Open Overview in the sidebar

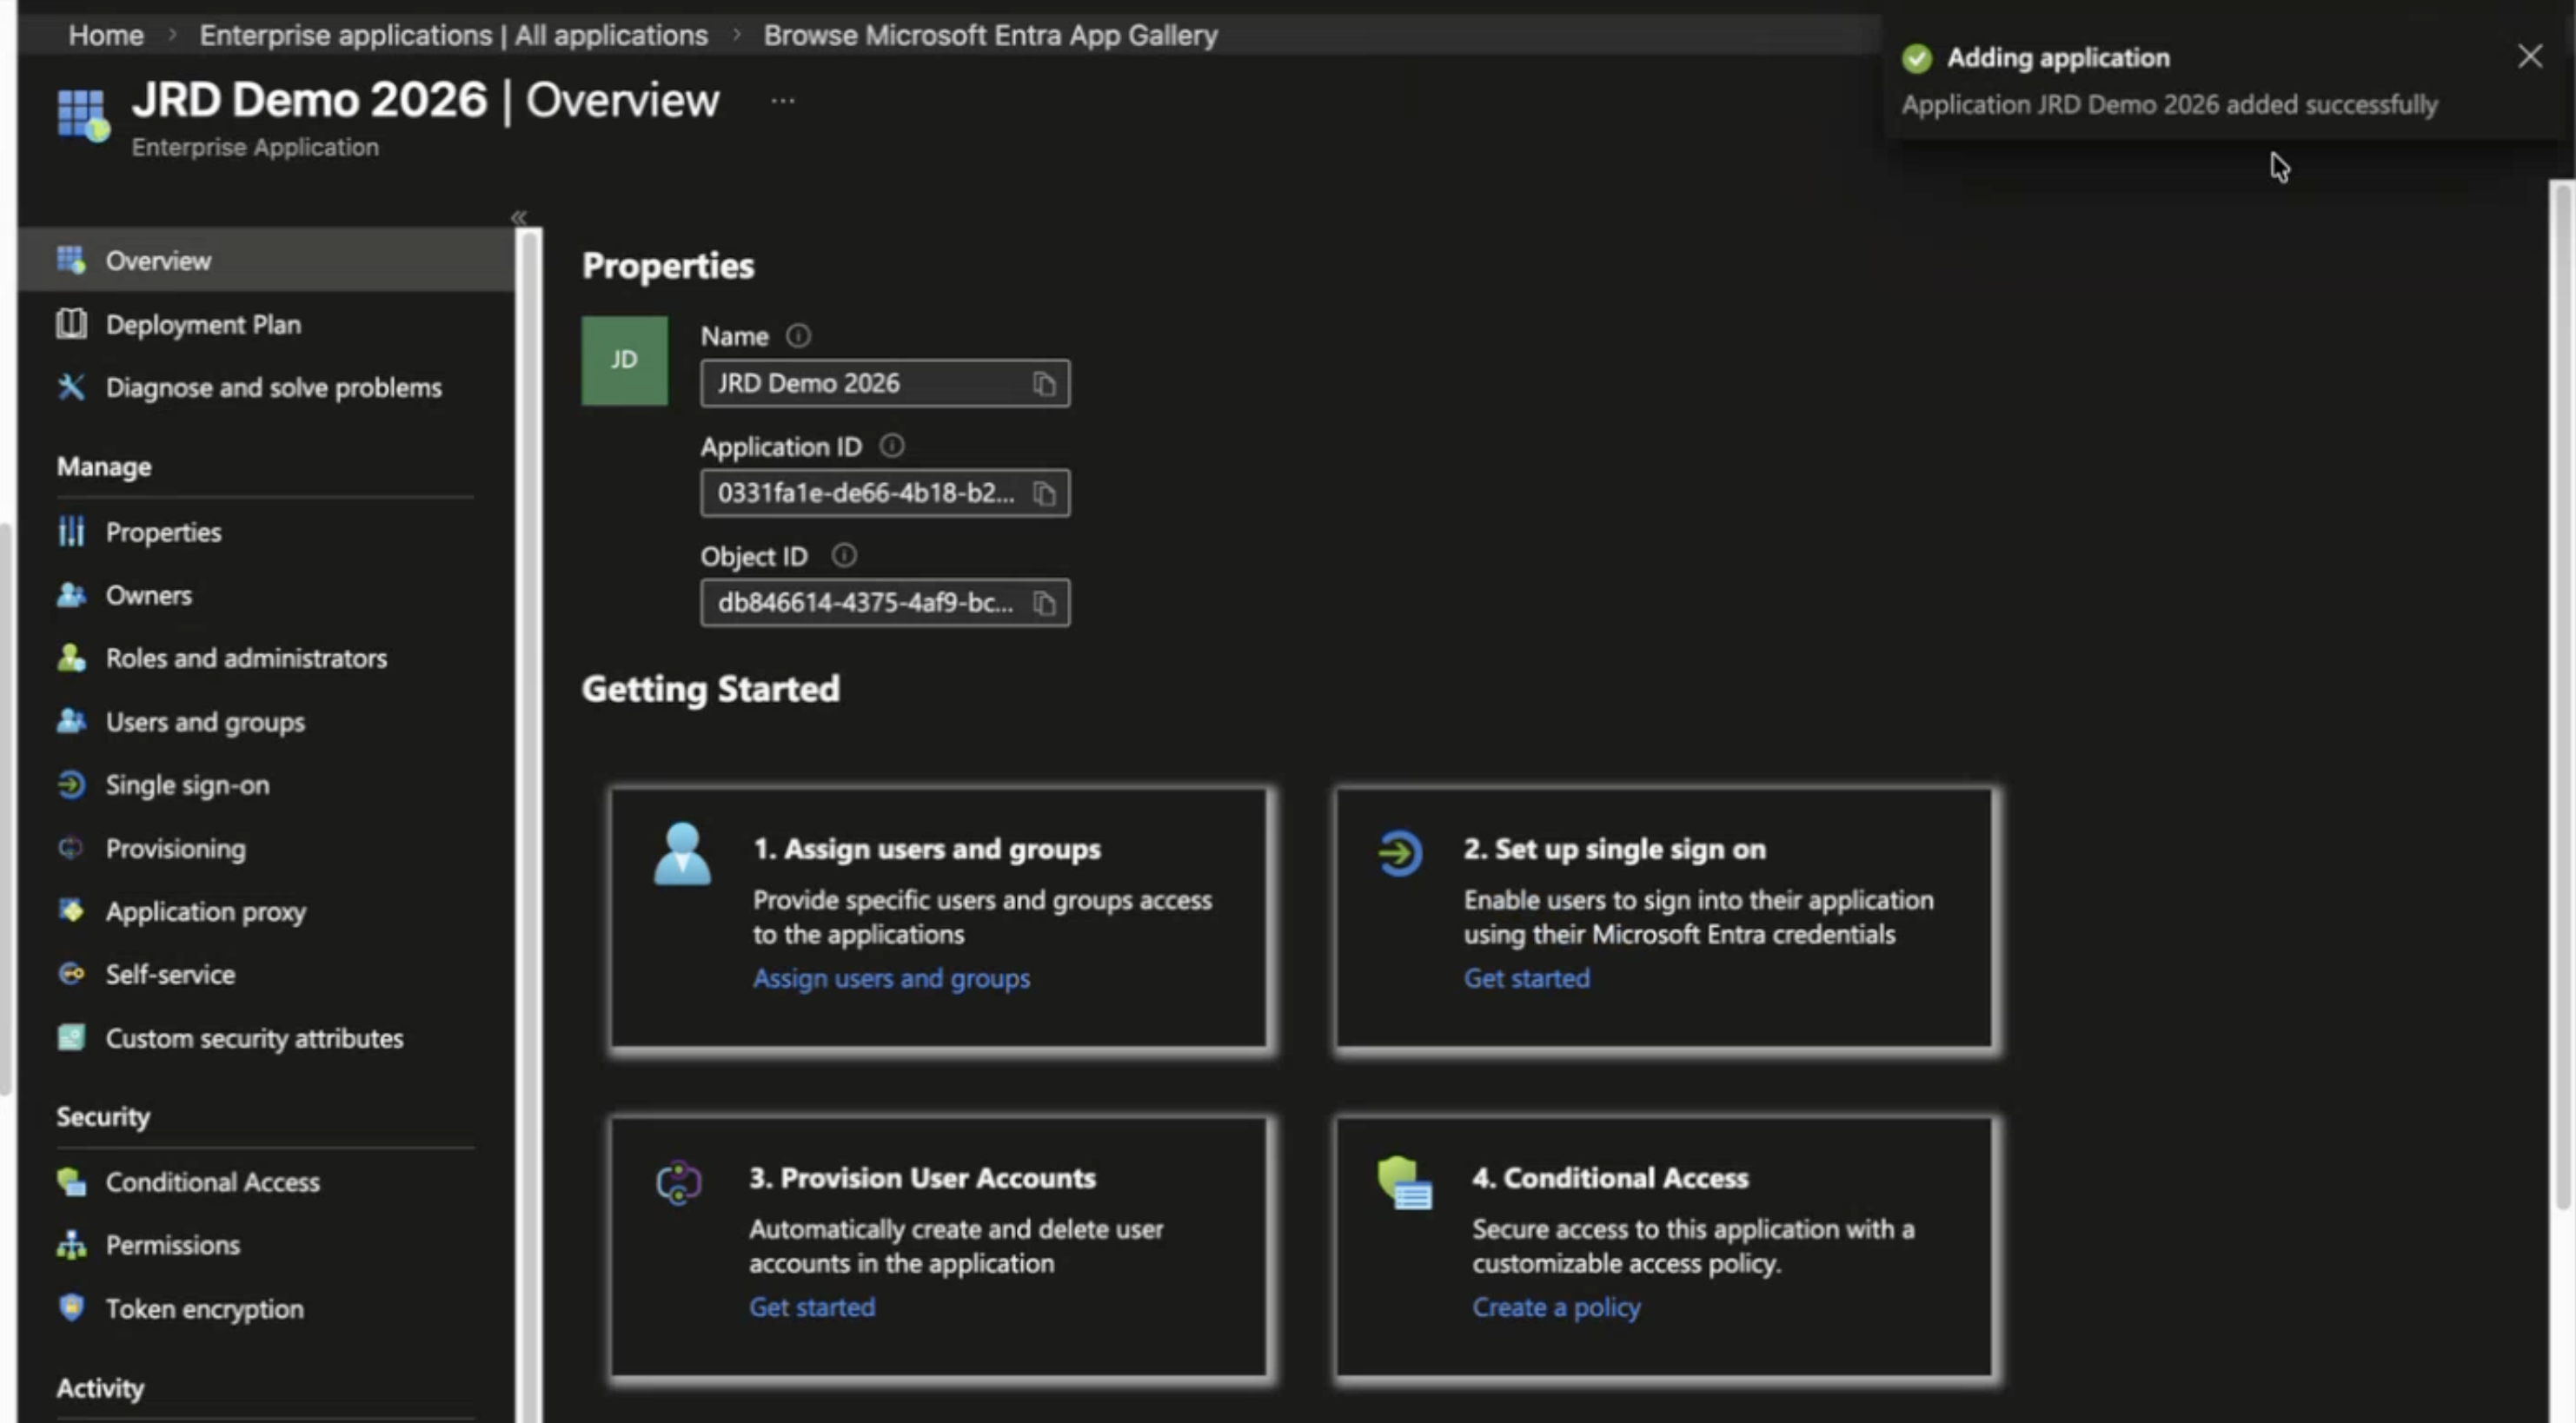click(266, 261)
